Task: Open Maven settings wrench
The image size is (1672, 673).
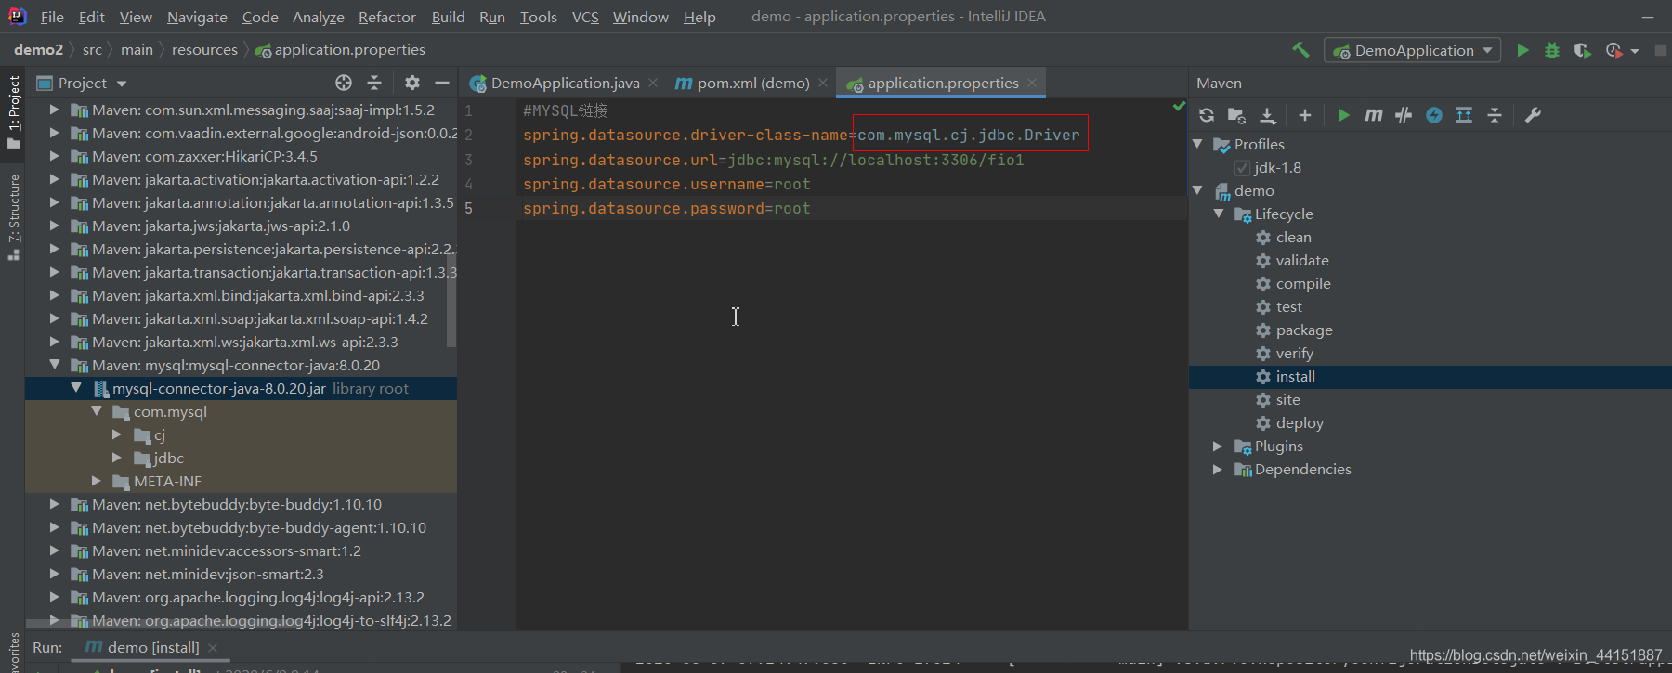Action: pyautogui.click(x=1533, y=115)
